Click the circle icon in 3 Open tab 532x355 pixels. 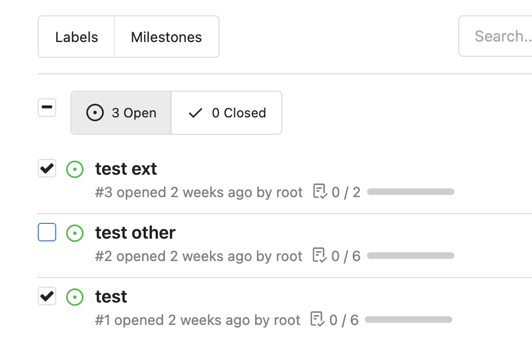point(94,113)
